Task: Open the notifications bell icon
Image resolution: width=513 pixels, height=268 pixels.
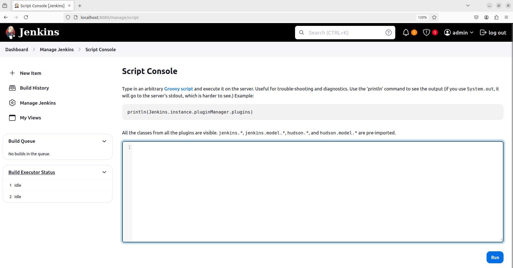Action: pos(406,33)
